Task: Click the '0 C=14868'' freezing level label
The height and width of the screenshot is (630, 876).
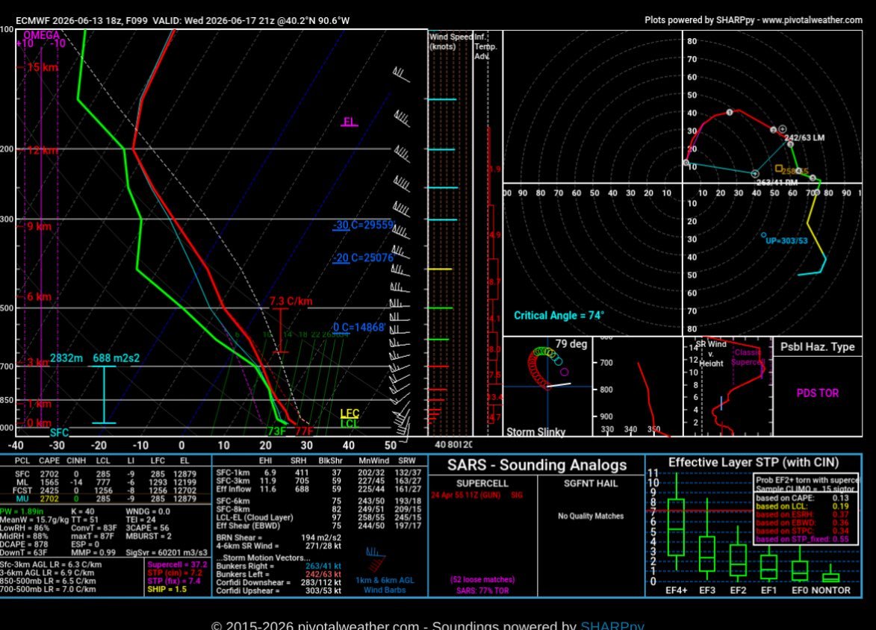Action: coord(359,328)
